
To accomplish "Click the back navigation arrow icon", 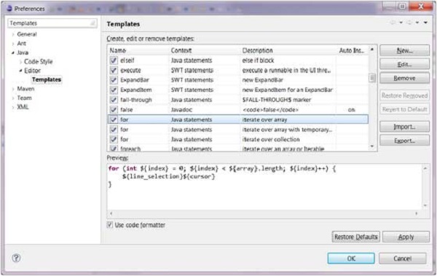I will coord(393,23).
